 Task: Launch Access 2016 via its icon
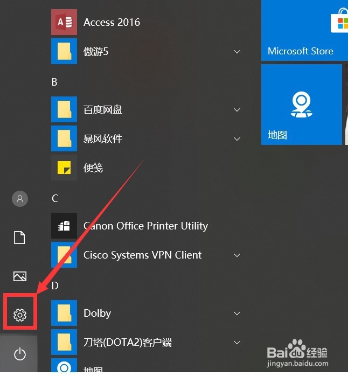coord(64,22)
